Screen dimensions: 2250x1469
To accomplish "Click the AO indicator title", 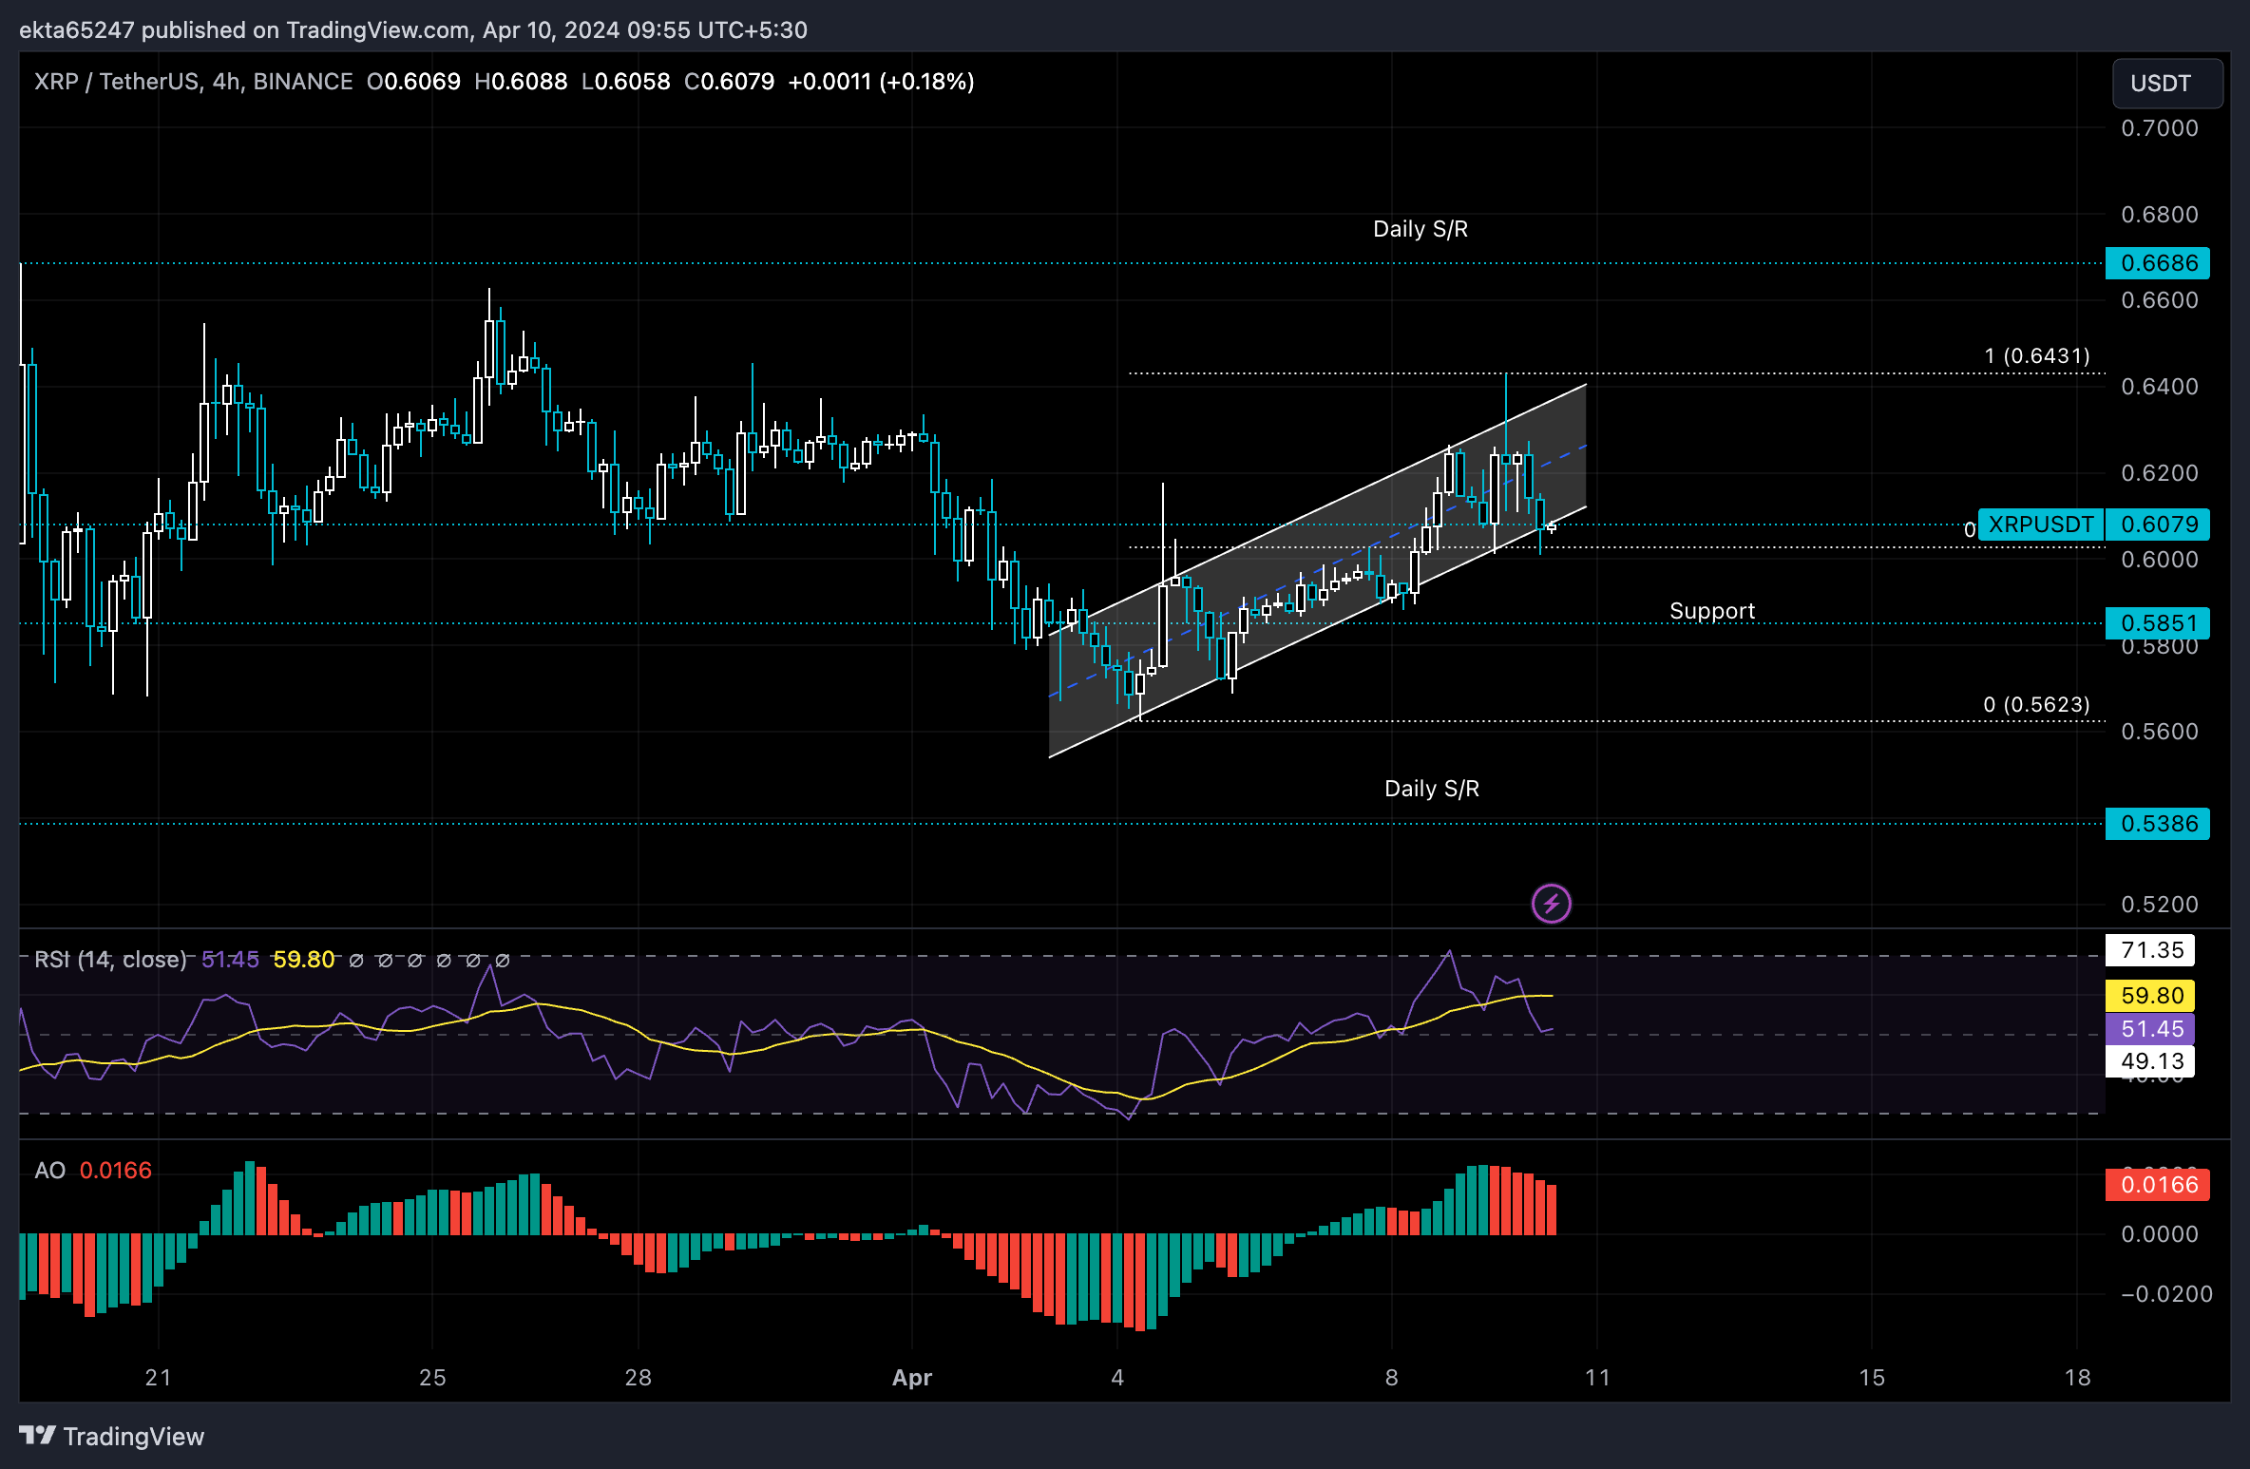I will (x=50, y=1171).
